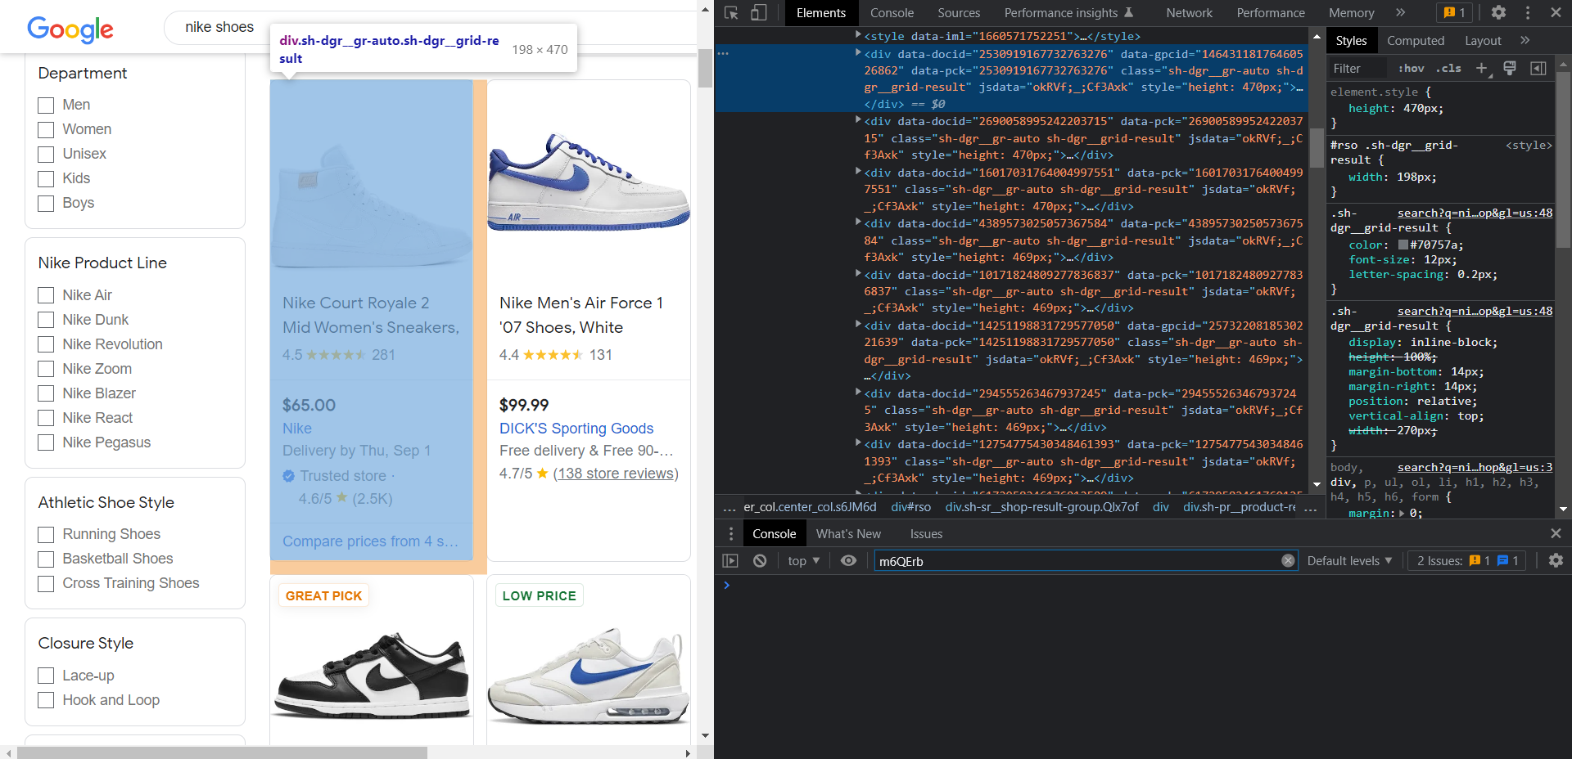Open the Network tab

tap(1189, 12)
